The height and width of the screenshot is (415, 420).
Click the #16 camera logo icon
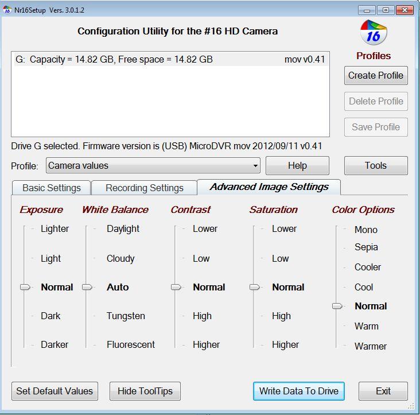coord(374,34)
